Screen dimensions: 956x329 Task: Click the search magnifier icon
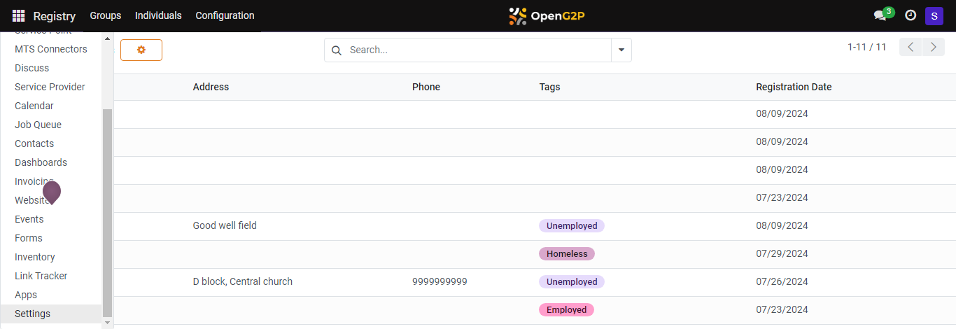337,50
